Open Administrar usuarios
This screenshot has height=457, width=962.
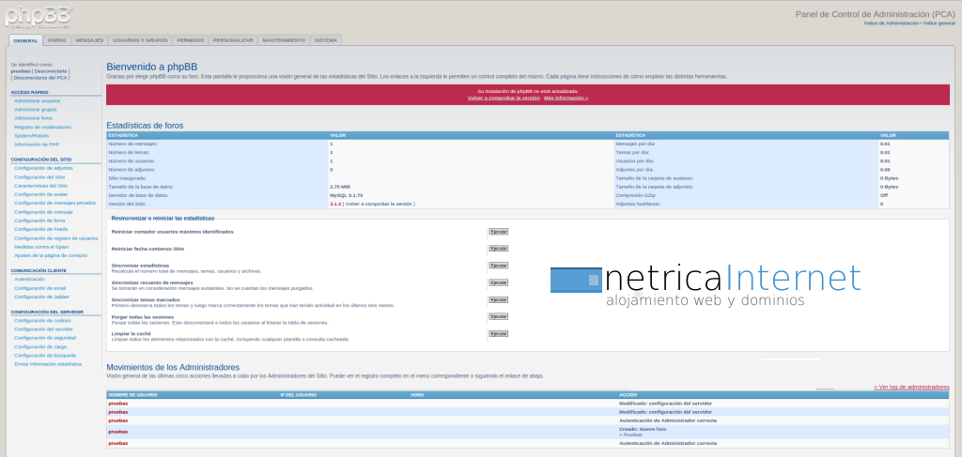pyautogui.click(x=38, y=100)
